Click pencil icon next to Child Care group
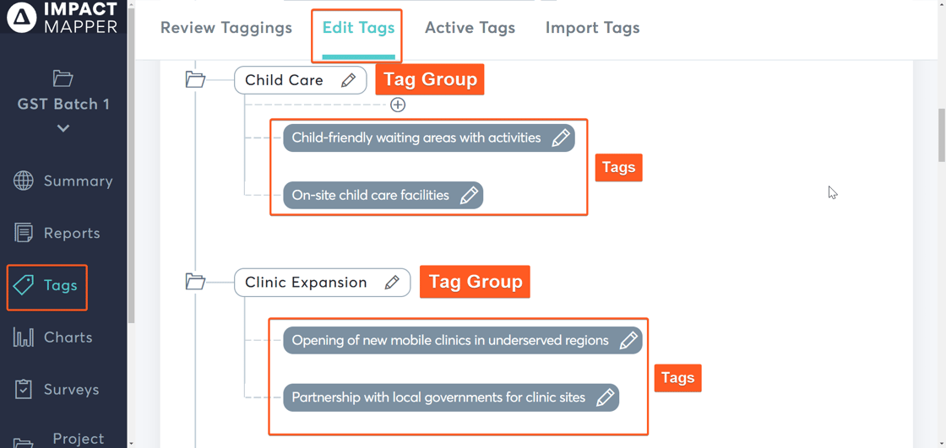The height and width of the screenshot is (448, 946). tap(348, 80)
